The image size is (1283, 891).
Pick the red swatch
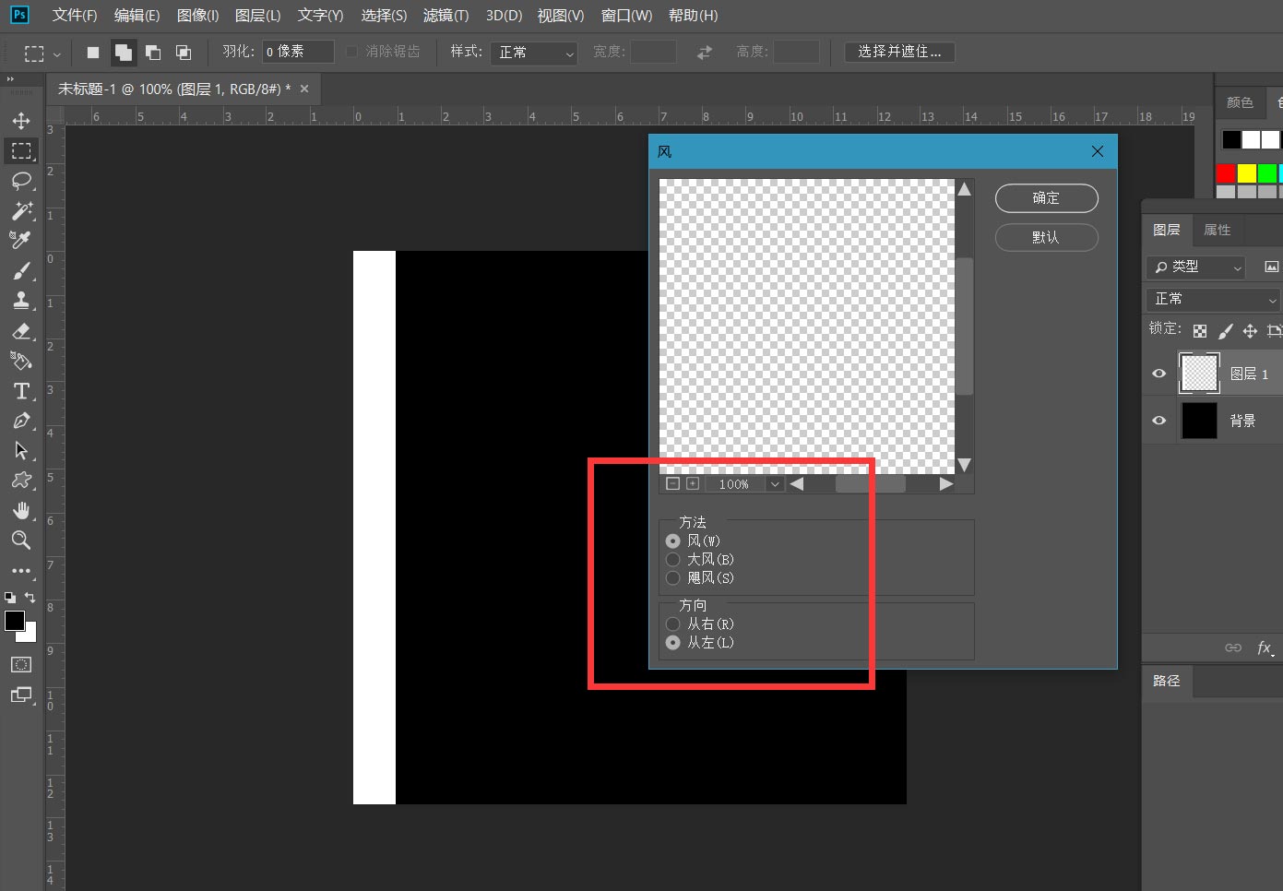(x=1226, y=172)
